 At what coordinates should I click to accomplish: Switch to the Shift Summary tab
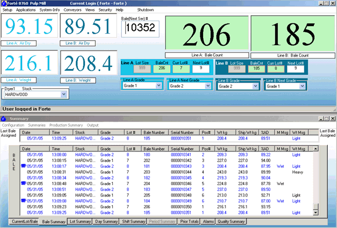[133, 221]
